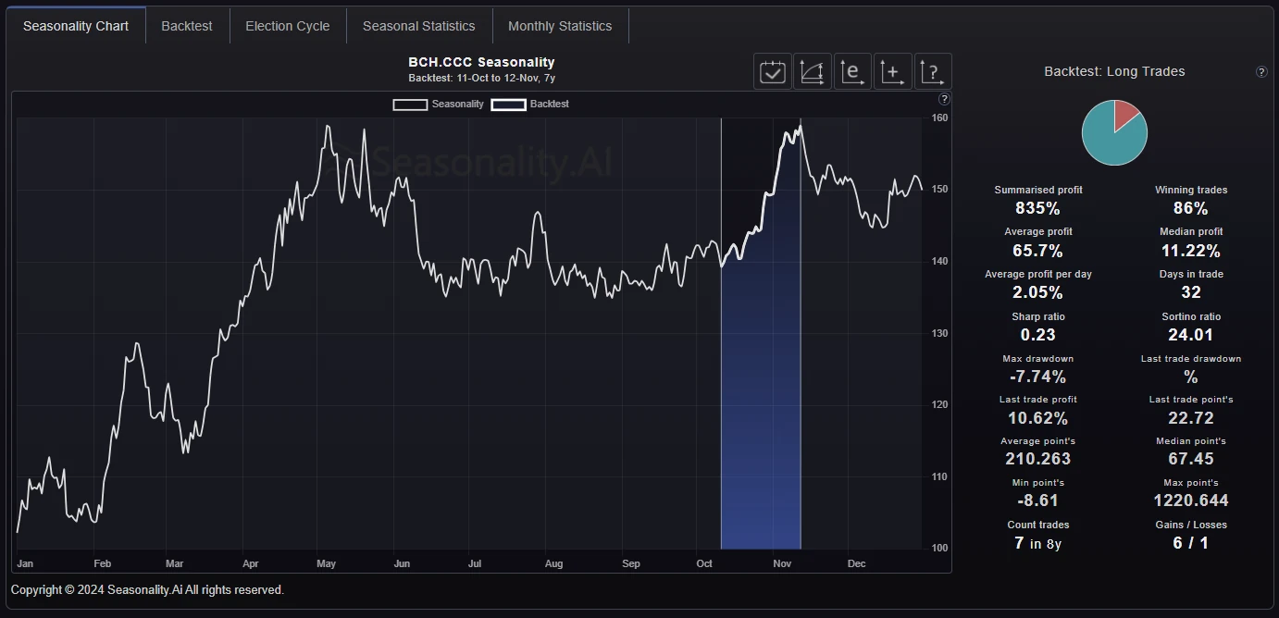Click the question mark axis chart icon
The height and width of the screenshot is (618, 1279).
(932, 72)
